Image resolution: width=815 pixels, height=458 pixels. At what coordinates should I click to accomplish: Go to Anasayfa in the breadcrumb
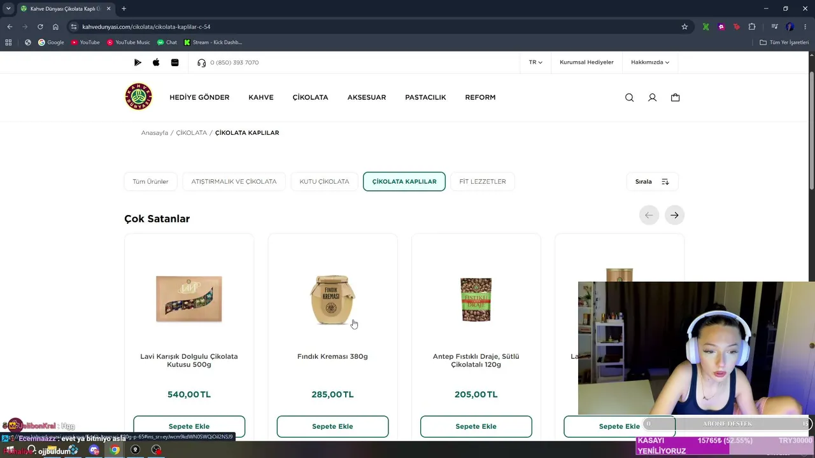point(155,133)
